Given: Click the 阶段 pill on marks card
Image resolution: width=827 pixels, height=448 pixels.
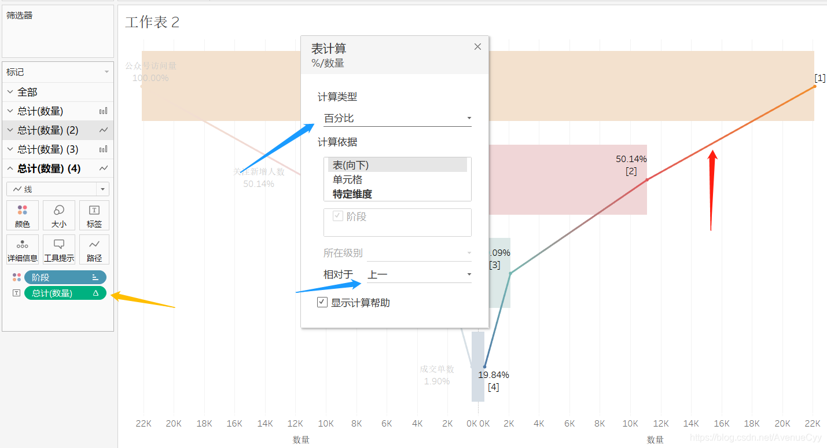Looking at the screenshot, I should 65,277.
